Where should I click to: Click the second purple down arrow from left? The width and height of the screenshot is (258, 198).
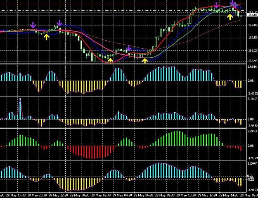[59, 23]
